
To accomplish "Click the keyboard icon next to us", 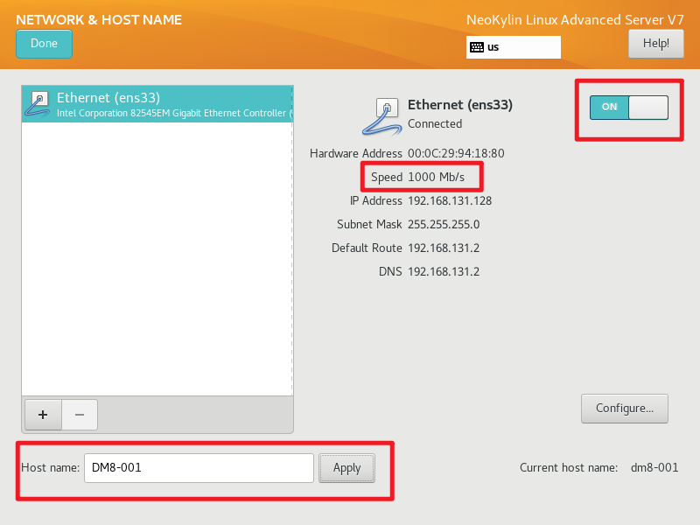I will (477, 47).
